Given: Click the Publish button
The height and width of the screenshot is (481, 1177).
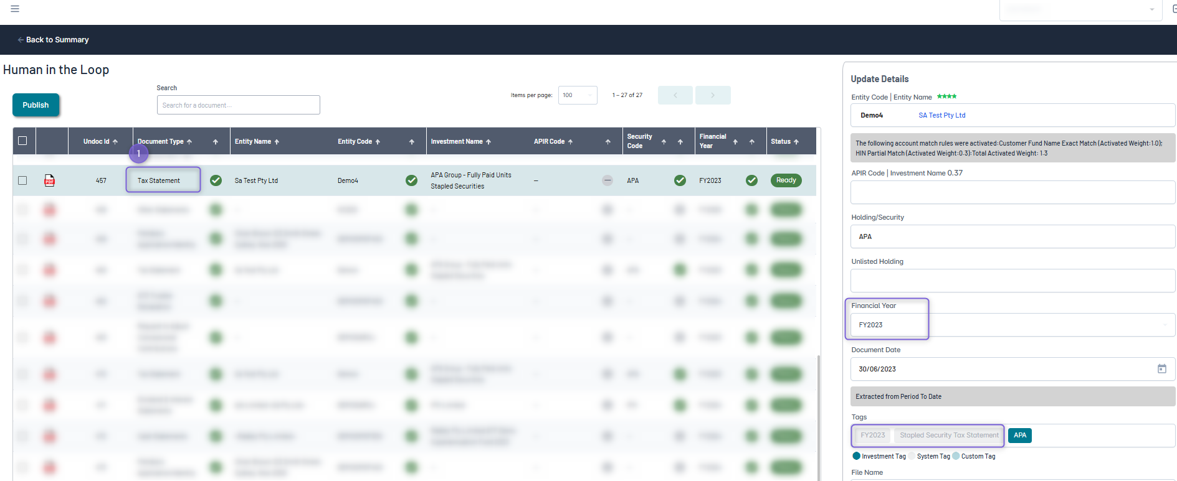Looking at the screenshot, I should click(x=36, y=105).
